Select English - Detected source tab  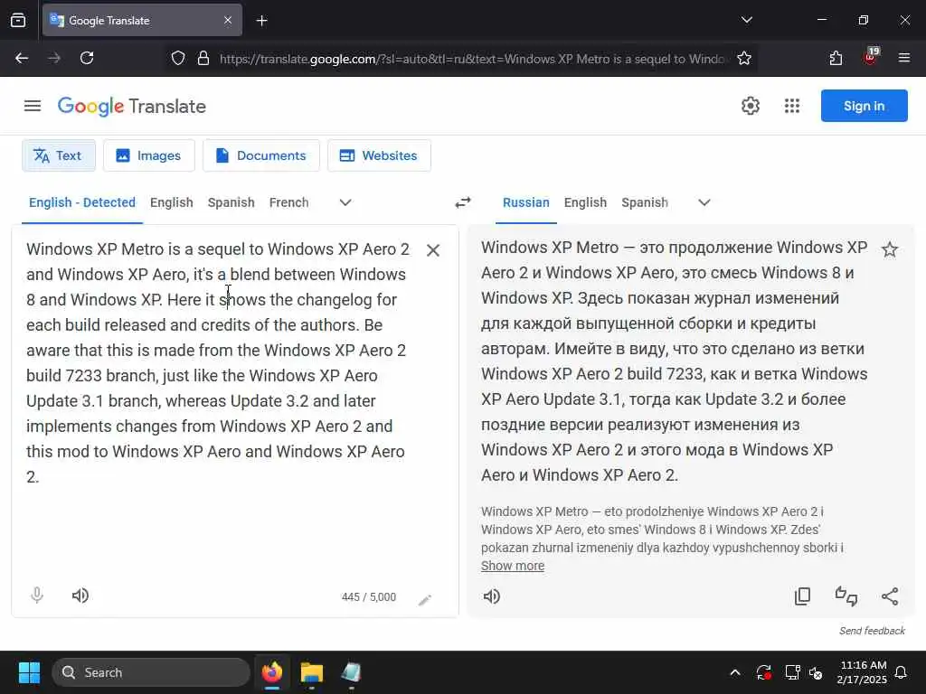coord(82,202)
